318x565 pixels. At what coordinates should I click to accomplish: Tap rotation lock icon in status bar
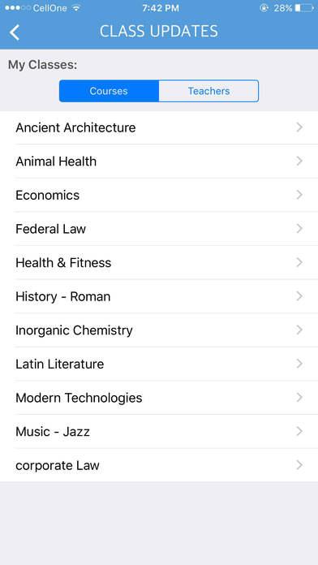[264, 8]
